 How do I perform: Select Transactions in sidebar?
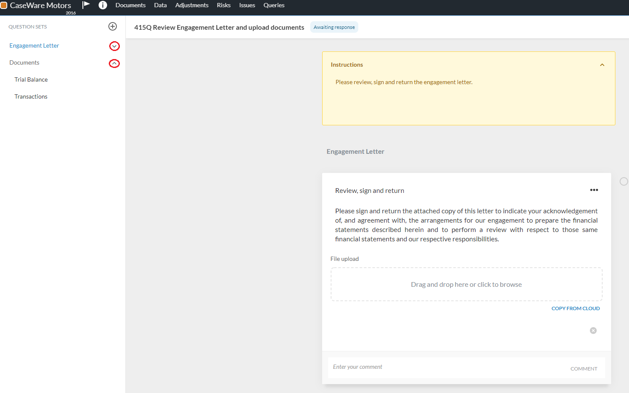coord(31,96)
